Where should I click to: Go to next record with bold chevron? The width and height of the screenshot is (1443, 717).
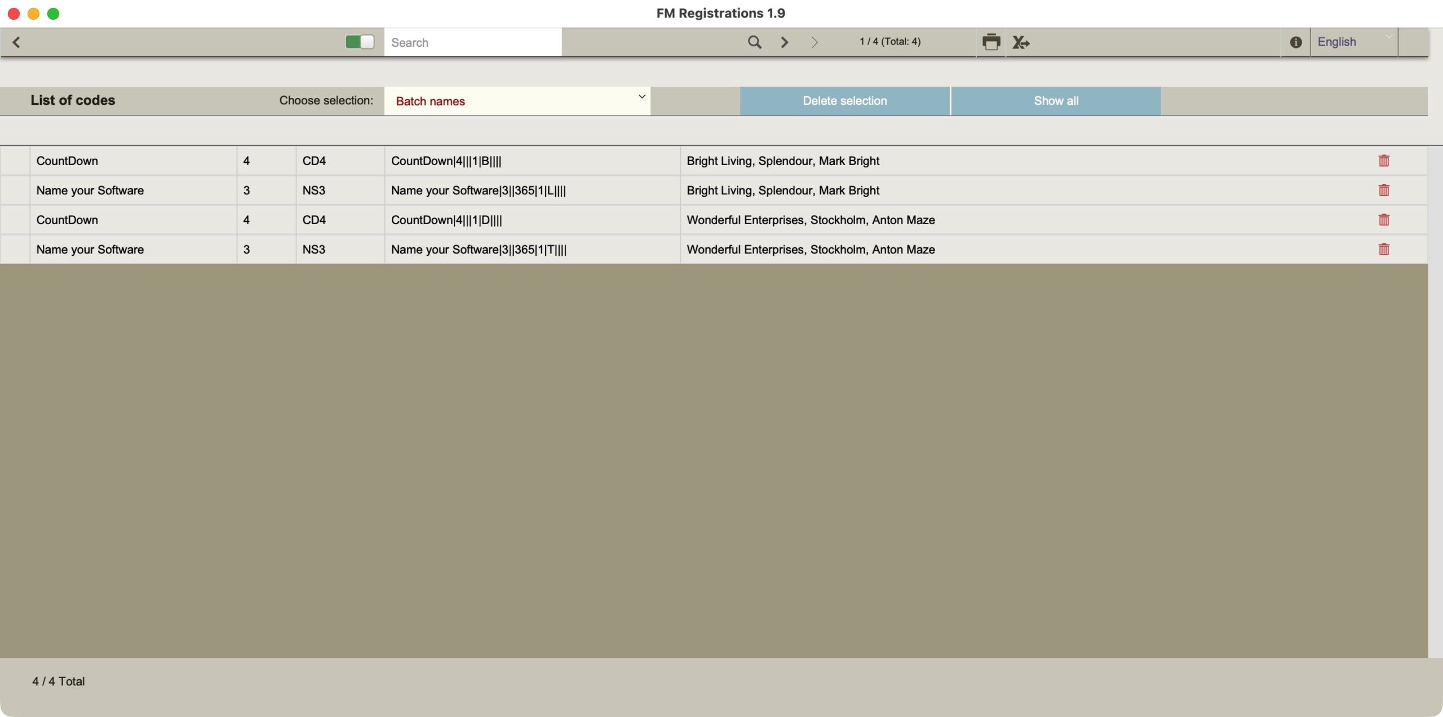(784, 42)
